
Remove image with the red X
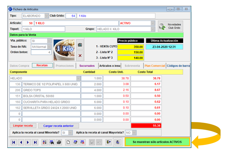(80, 55)
